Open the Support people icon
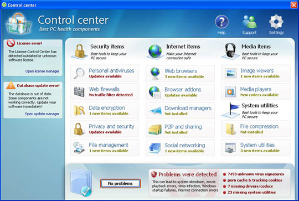The height and width of the screenshot is (201, 299). point(249,22)
